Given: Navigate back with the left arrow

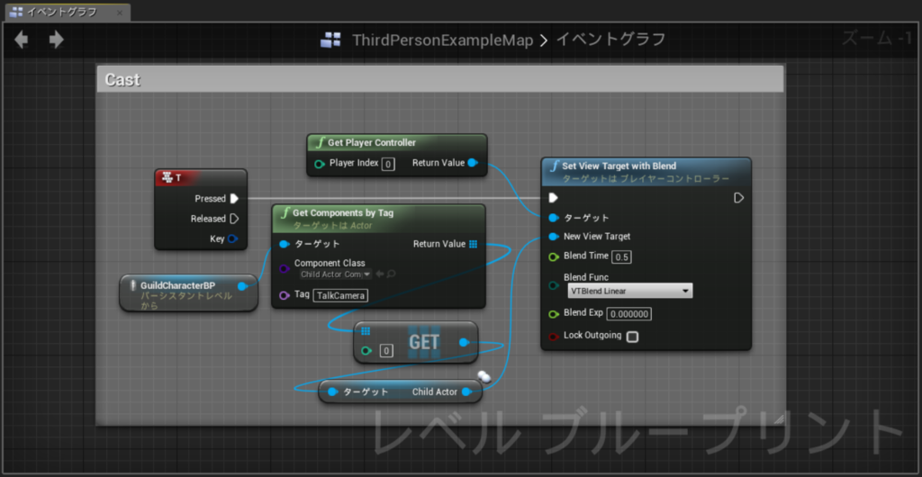Looking at the screenshot, I should (x=22, y=40).
